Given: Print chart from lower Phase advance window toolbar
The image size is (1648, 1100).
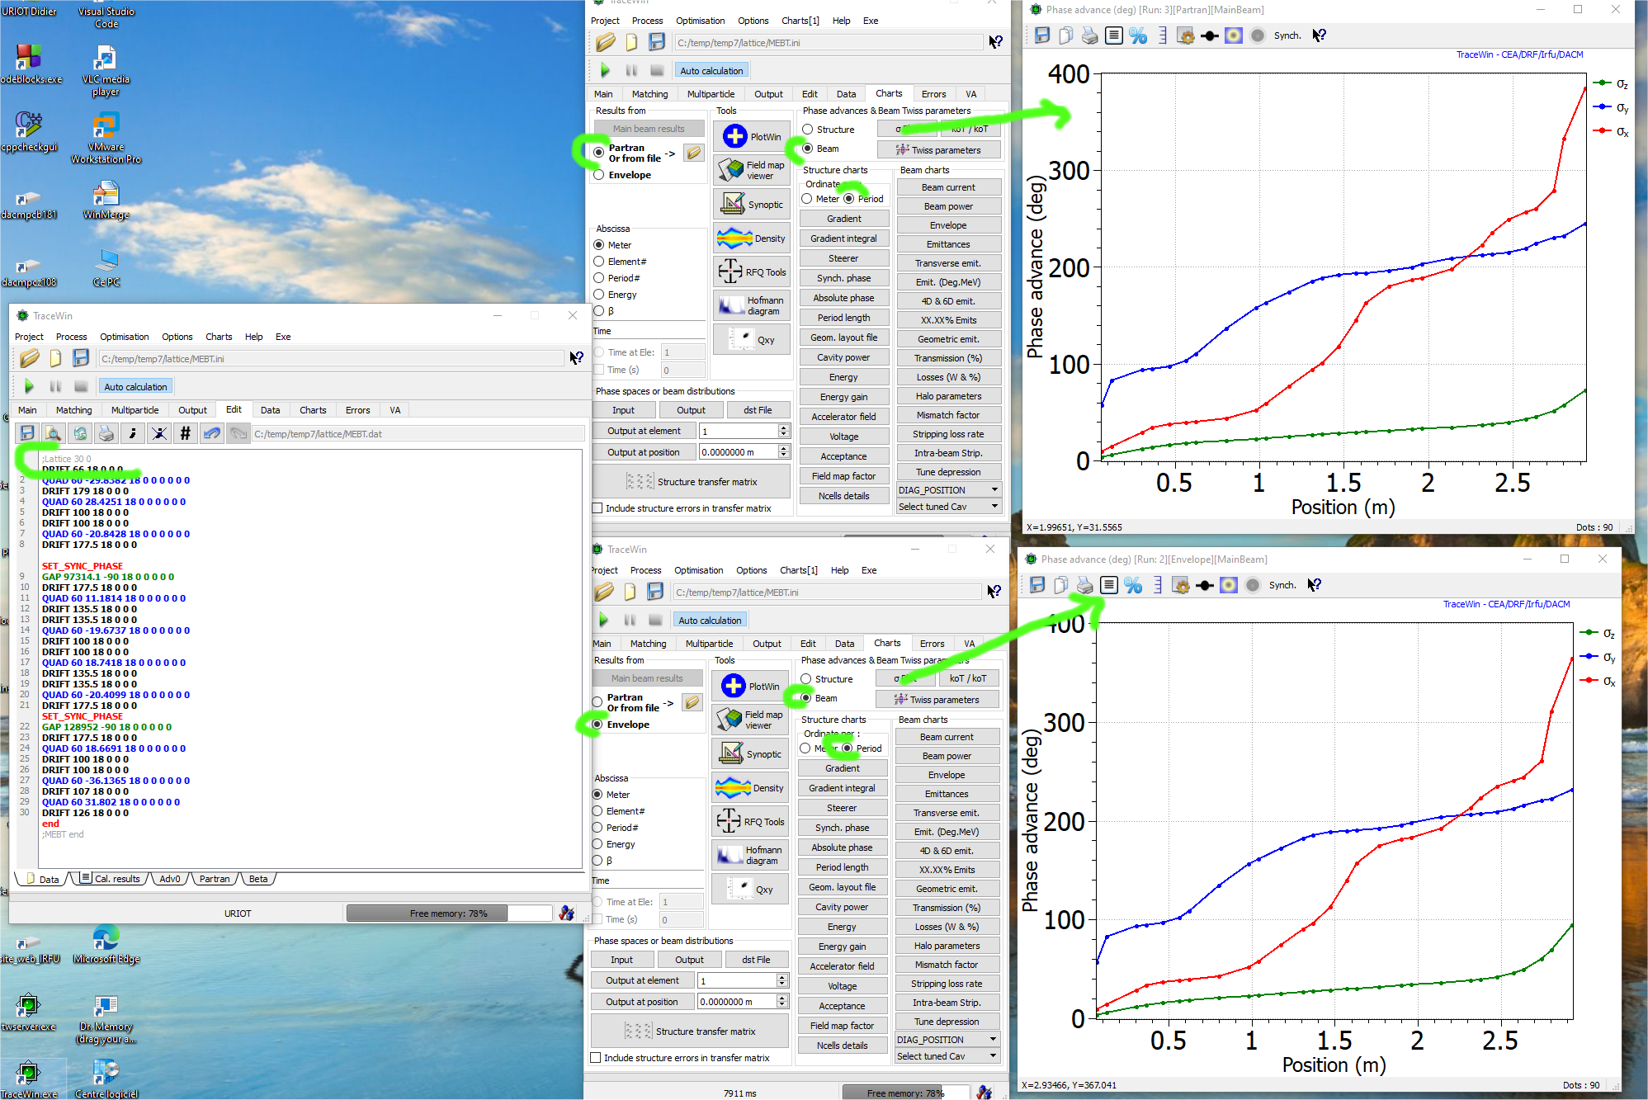Looking at the screenshot, I should pyautogui.click(x=1084, y=585).
